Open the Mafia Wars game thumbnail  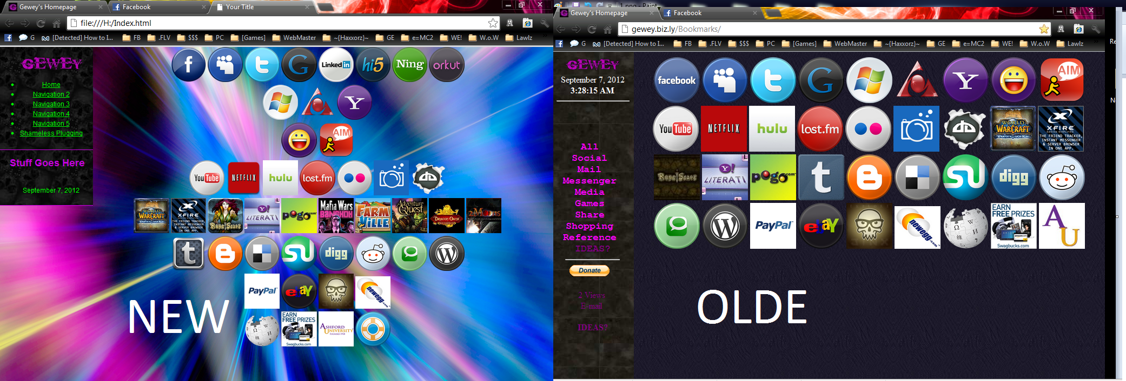coord(336,215)
